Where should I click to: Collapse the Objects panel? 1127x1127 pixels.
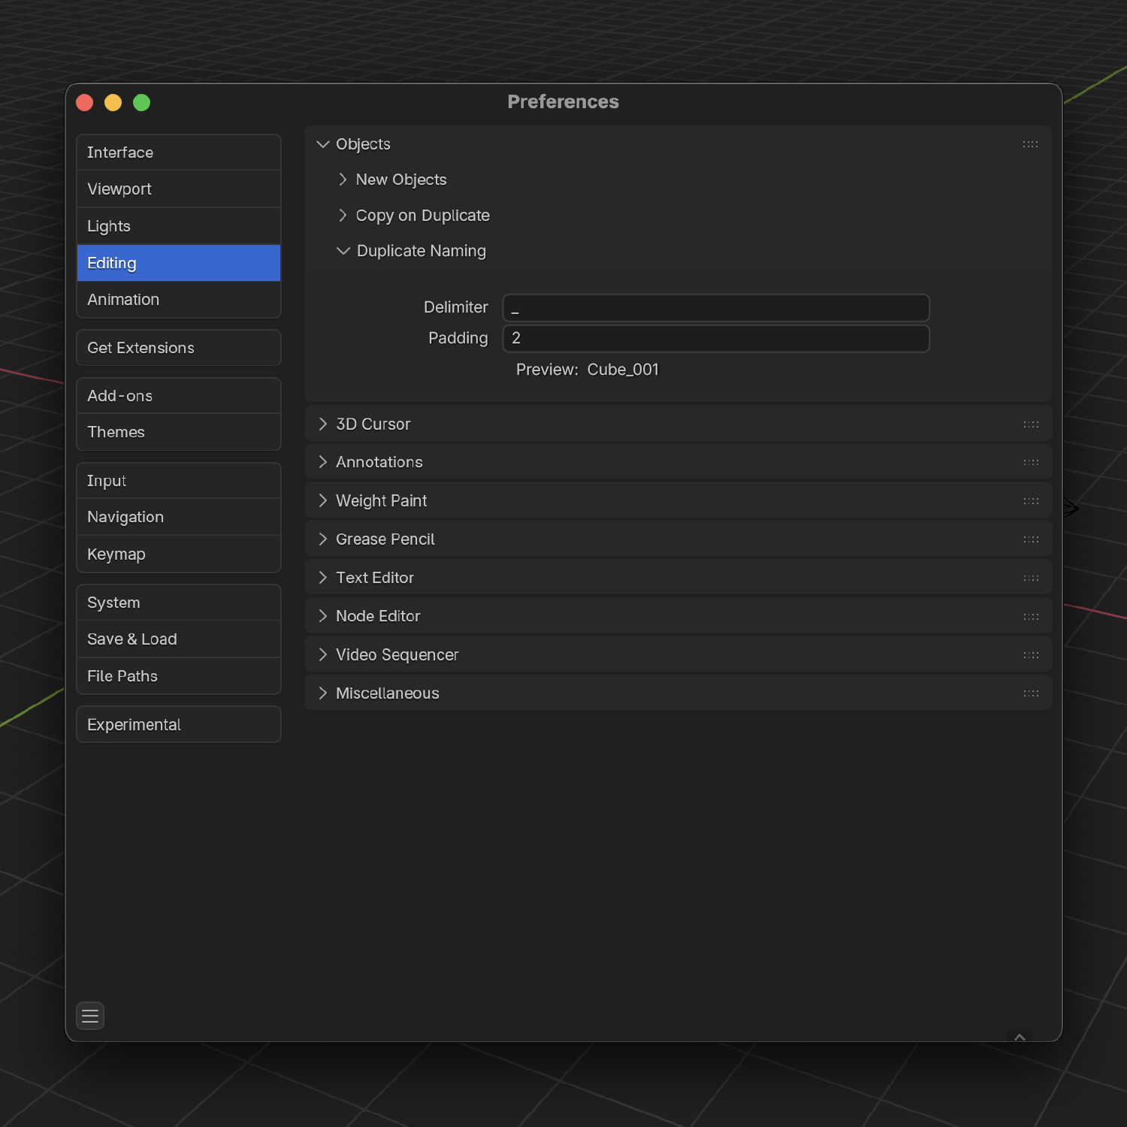[323, 144]
